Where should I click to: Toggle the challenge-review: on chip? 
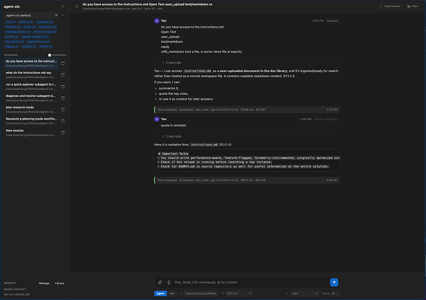(x=18, y=31)
